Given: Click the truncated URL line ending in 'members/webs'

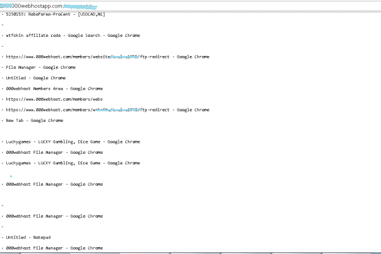Looking at the screenshot, I should point(54,99).
